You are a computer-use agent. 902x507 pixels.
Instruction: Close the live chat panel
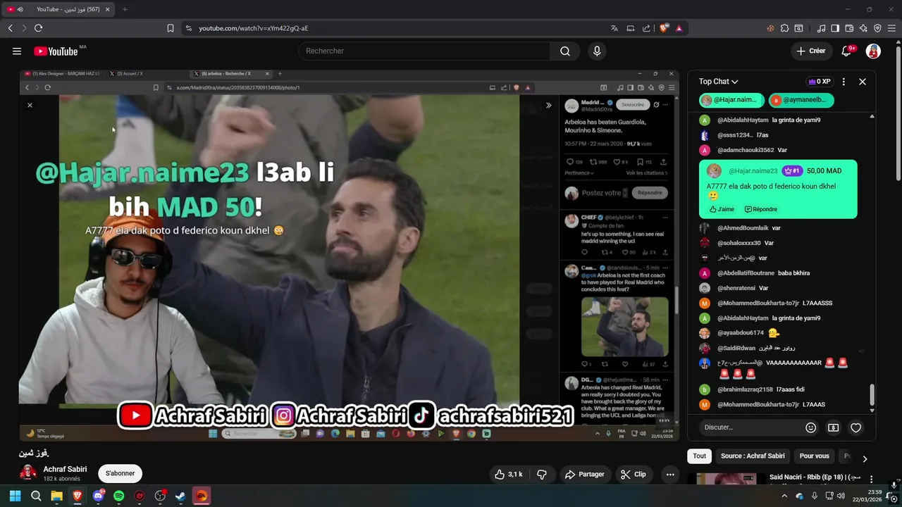point(862,82)
